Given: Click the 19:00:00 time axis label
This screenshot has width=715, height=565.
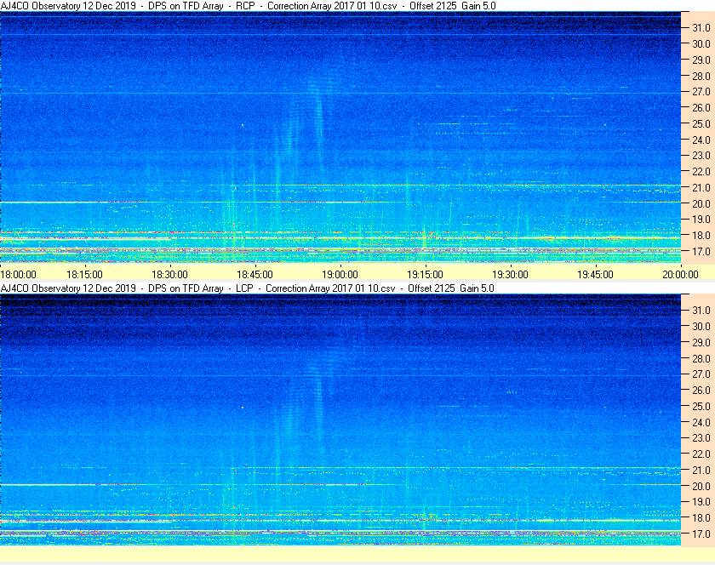Looking at the screenshot, I should pos(340,275).
